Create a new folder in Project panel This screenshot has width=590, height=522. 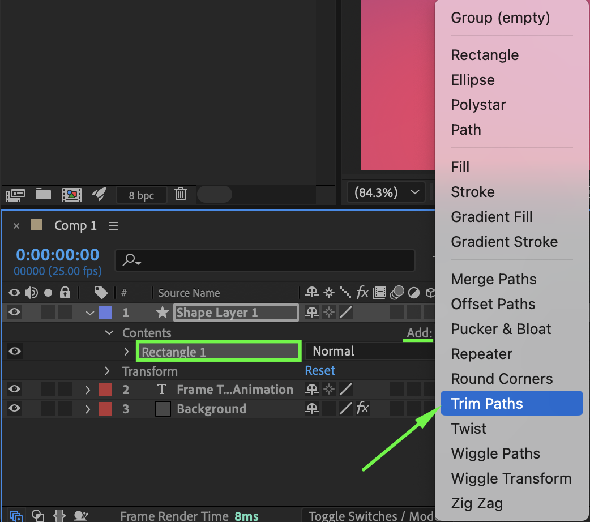[x=44, y=195]
